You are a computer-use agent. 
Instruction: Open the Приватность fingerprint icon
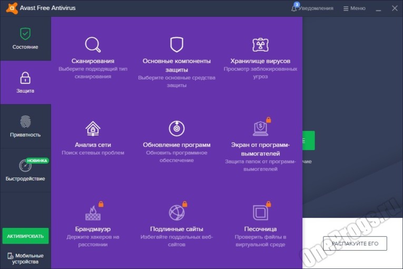pyautogui.click(x=25, y=122)
